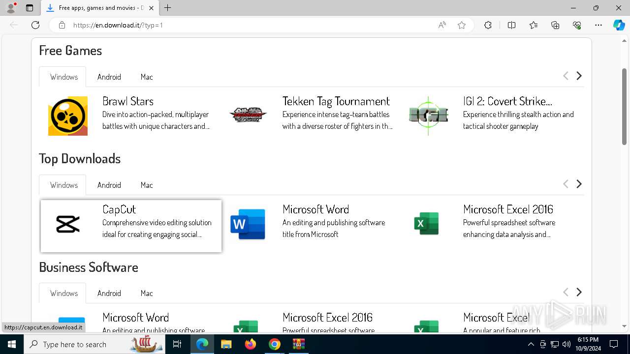
Task: Select Mac tab under Free Games
Action: tap(147, 77)
